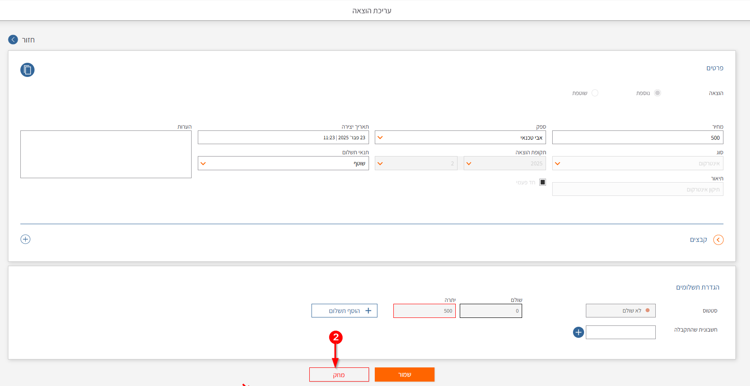The width and height of the screenshot is (750, 386).
Task: Click the תאריך יצירה date field
Action: 283,138
